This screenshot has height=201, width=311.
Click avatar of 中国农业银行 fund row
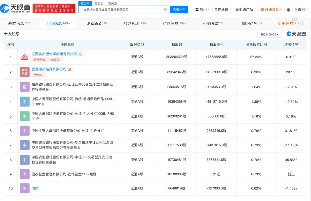click(x=25, y=160)
